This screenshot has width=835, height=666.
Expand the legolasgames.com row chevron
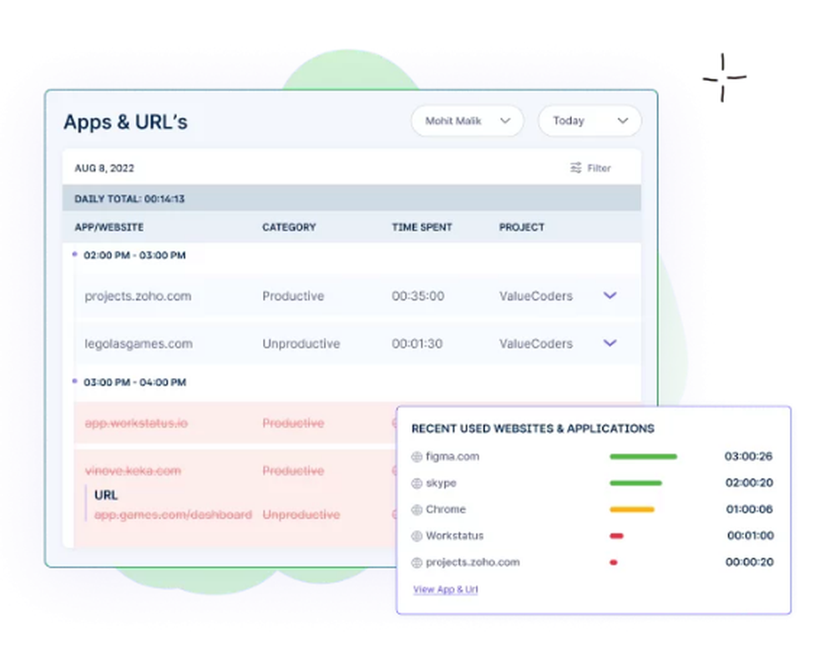[x=610, y=343]
